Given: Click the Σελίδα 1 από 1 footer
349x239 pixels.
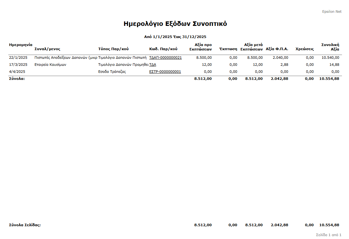Looking at the screenshot, I should 329,235.
